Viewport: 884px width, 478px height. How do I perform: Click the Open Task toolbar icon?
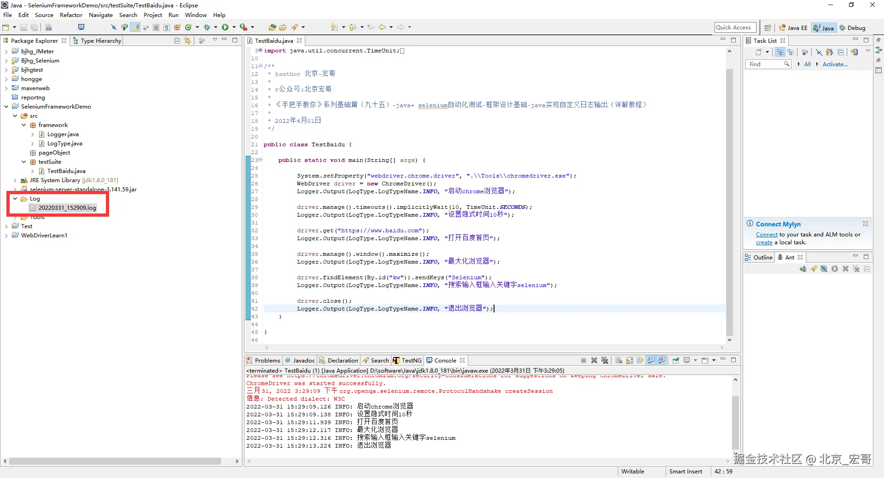point(283,27)
